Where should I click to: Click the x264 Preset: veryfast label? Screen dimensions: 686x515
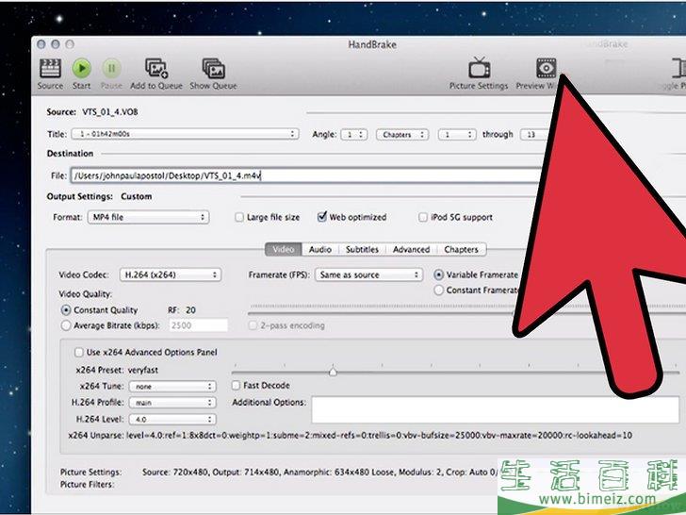pos(117,370)
